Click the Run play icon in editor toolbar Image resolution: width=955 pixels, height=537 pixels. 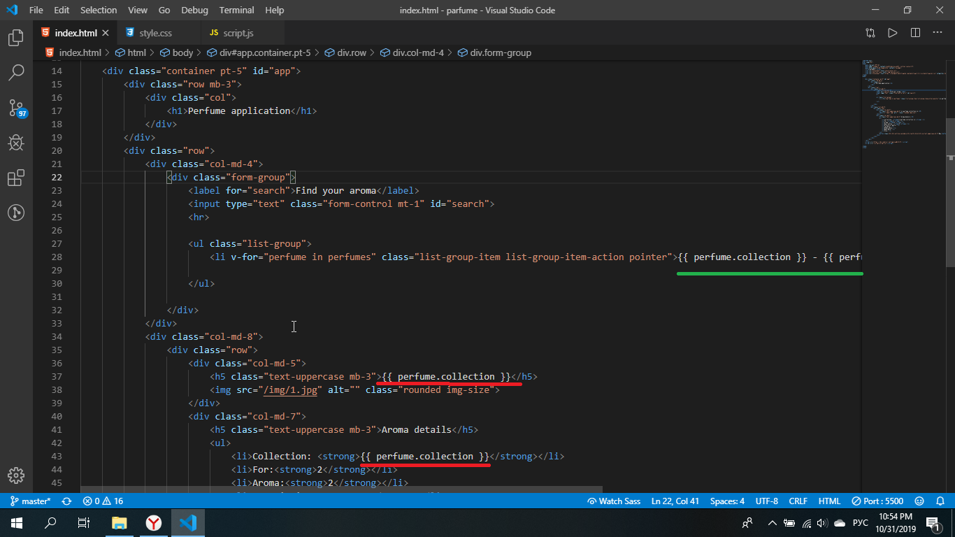coord(893,33)
